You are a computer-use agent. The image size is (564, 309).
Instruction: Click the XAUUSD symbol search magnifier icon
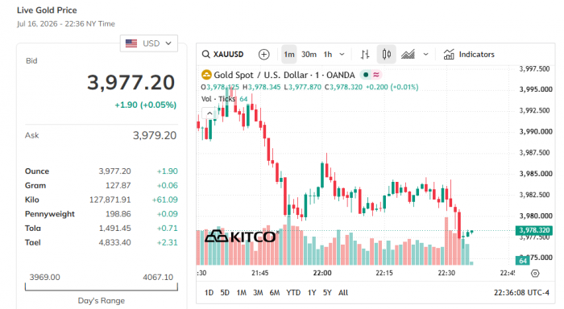[x=205, y=54]
